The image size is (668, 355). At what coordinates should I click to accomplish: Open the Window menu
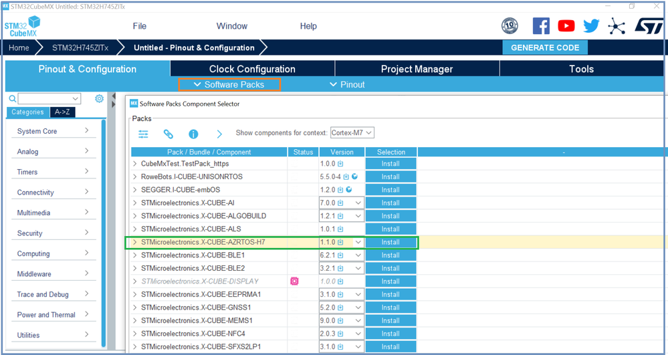coord(232,26)
